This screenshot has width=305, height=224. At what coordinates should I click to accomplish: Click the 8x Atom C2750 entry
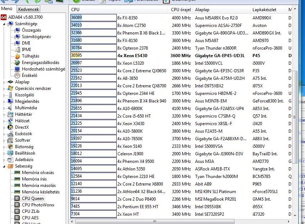pos(131,25)
